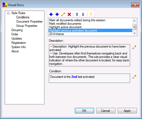Click inside the Description text box

(89, 55)
